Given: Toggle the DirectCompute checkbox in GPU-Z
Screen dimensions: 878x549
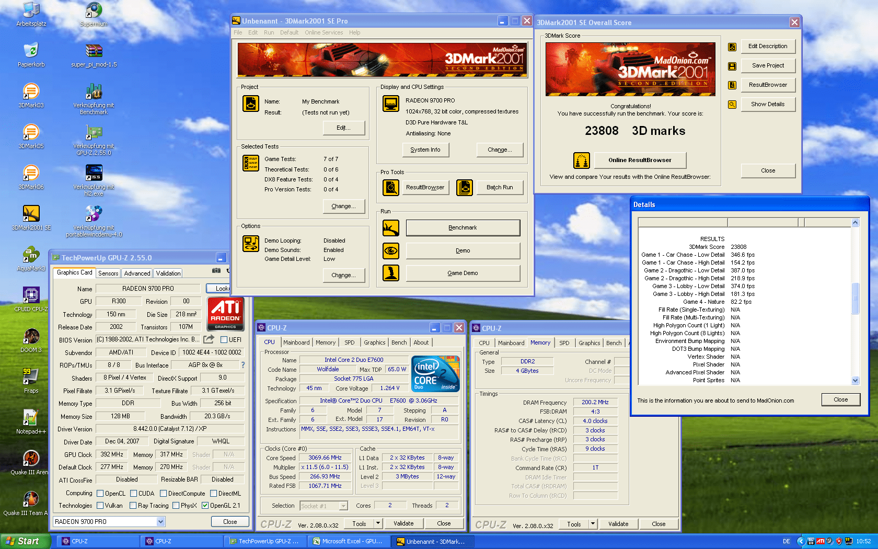Looking at the screenshot, I should (x=164, y=494).
